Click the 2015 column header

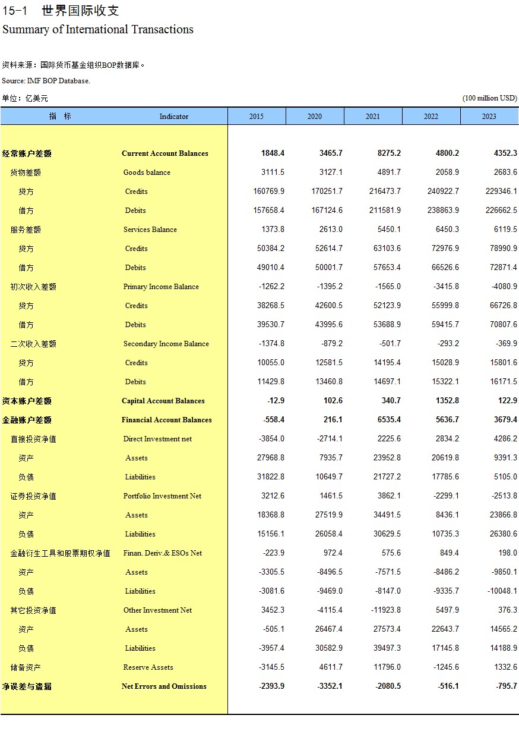[257, 117]
